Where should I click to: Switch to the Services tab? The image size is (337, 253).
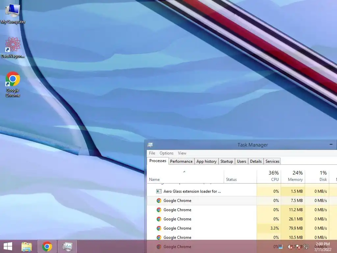click(272, 161)
